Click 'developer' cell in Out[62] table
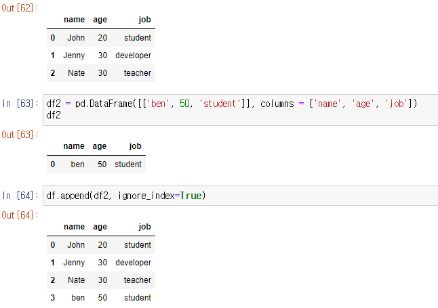Screen dimensions: 438x308 pyautogui.click(x=134, y=56)
